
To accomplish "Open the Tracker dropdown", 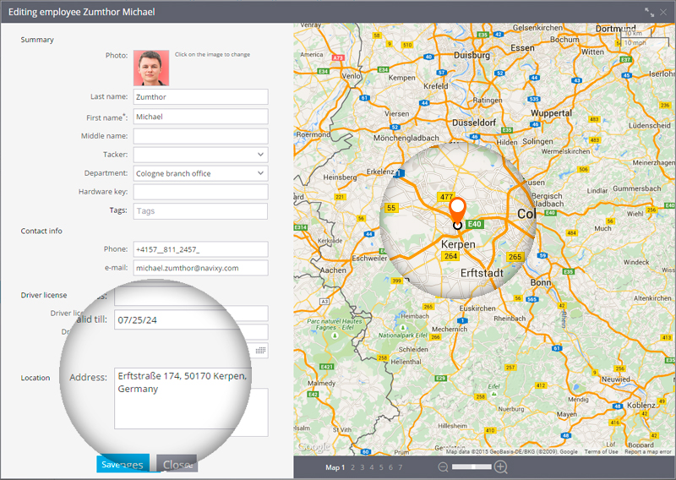I will pyautogui.click(x=200, y=155).
